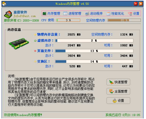Viewport: 146px width, 119px height.
Task: Click the 嘉震软件 brand name
Action: [20, 12]
